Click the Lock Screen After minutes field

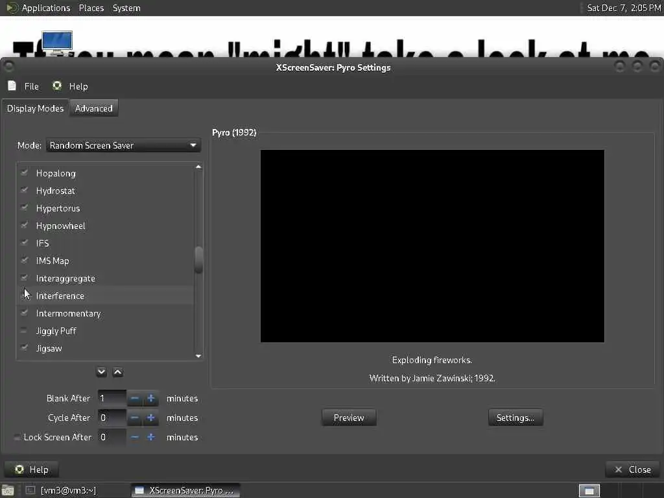[x=112, y=437]
